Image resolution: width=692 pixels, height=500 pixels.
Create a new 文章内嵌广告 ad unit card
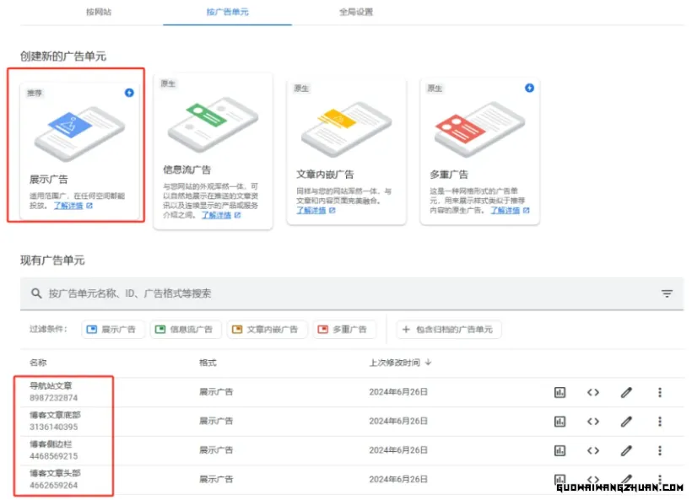(x=347, y=152)
